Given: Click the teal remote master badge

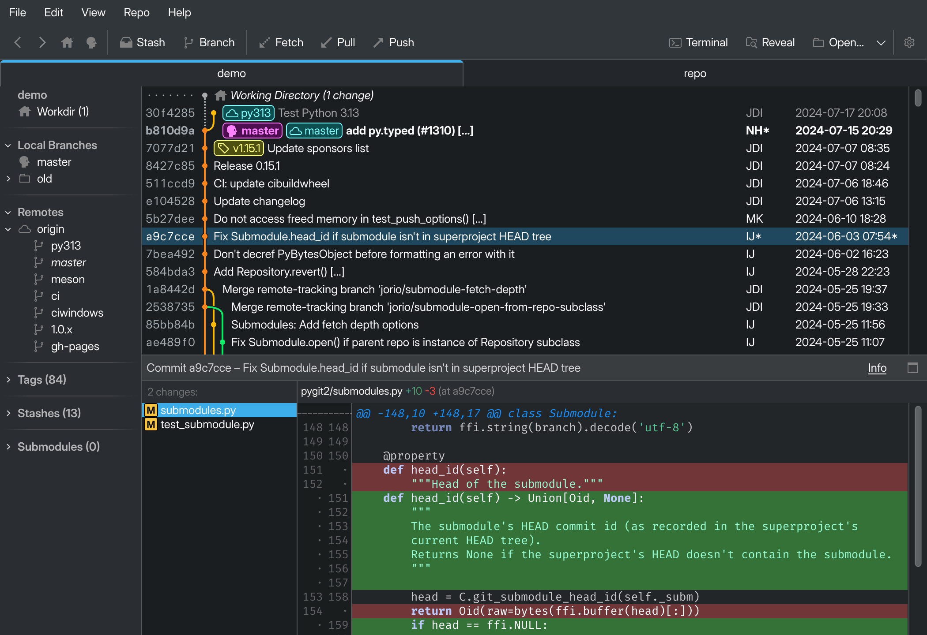Looking at the screenshot, I should (314, 131).
